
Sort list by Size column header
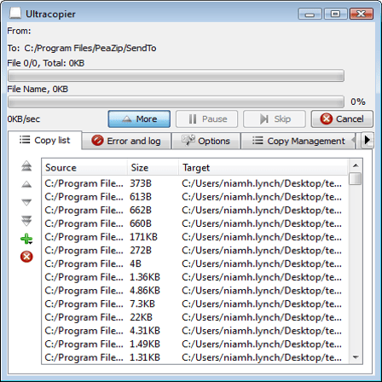153,167
